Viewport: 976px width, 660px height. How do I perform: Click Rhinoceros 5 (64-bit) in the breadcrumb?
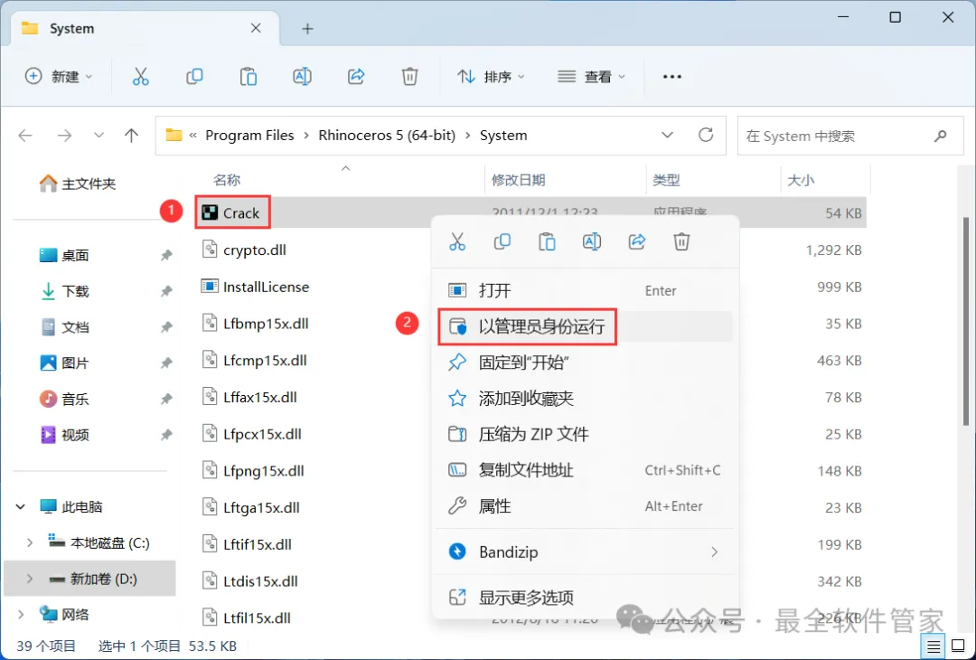coord(387,135)
